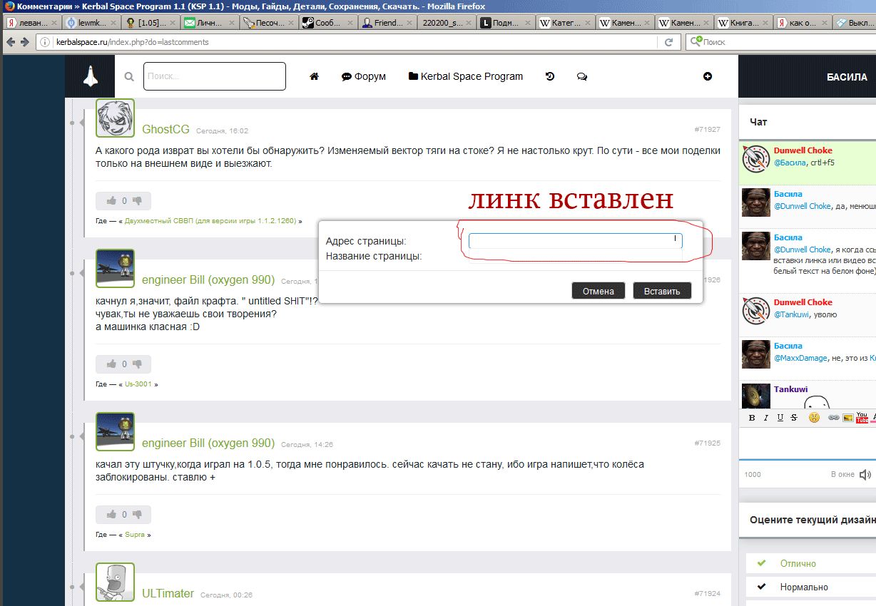Click the Отмена button in dialog
The image size is (876, 606).
pos(598,291)
